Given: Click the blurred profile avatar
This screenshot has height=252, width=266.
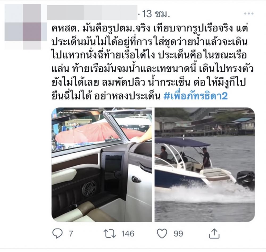Looking at the screenshot, I should coord(26,27).
